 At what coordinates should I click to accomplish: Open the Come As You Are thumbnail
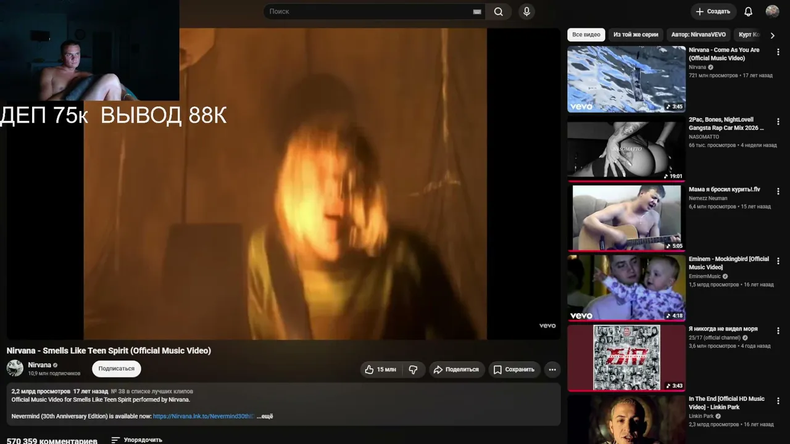click(626, 79)
